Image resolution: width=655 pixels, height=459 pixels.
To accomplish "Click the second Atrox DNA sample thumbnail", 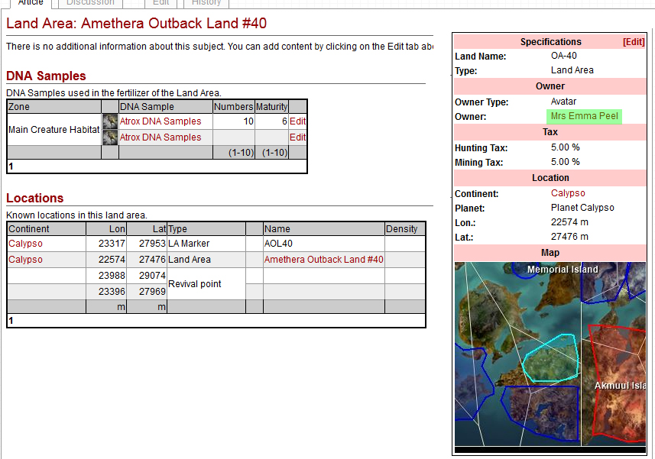I will click(110, 137).
